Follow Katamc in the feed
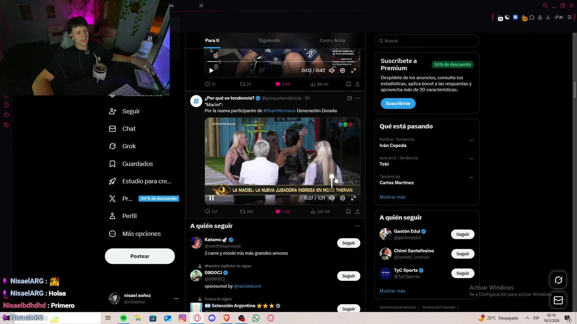The height and width of the screenshot is (324, 577). pyautogui.click(x=348, y=243)
